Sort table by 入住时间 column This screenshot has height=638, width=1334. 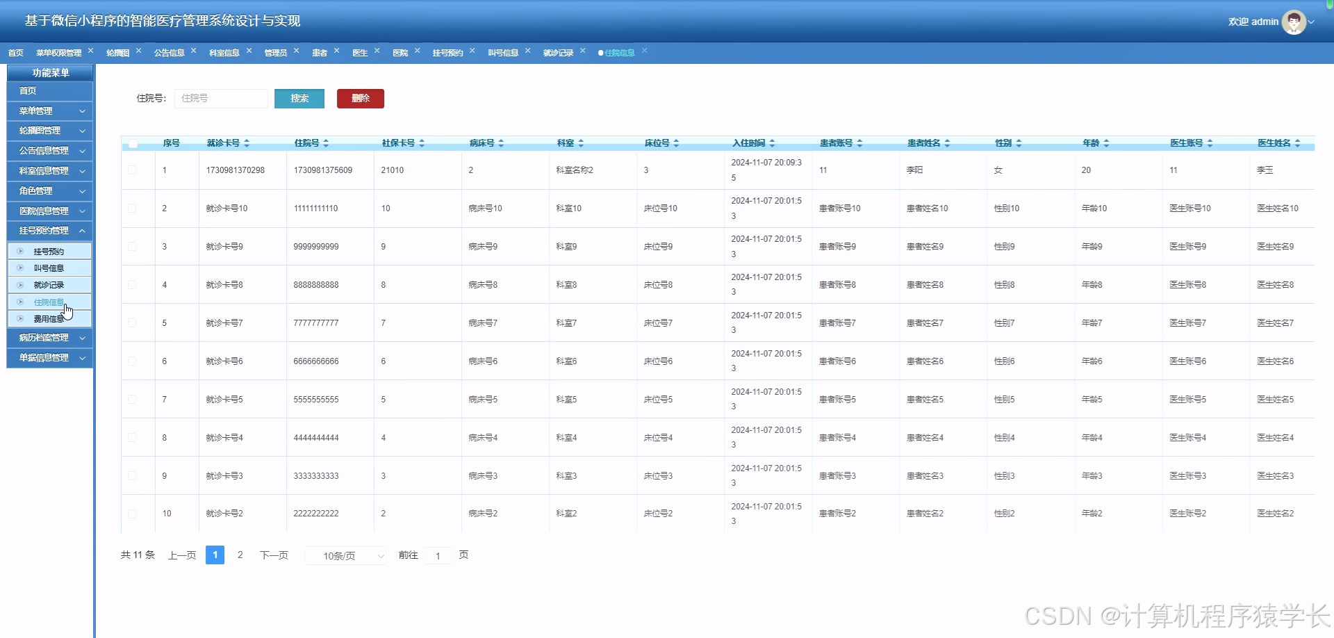tap(772, 143)
